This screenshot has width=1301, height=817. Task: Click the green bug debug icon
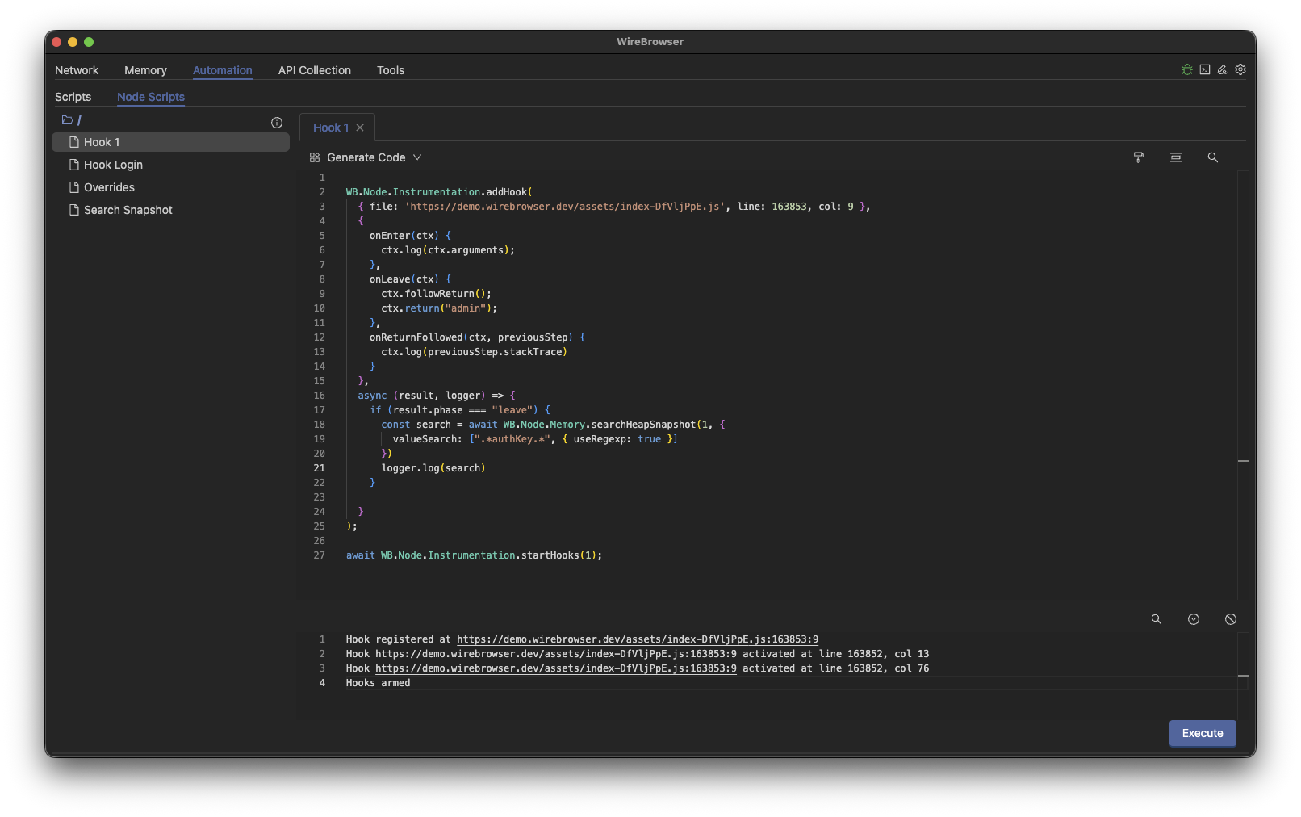(1186, 69)
